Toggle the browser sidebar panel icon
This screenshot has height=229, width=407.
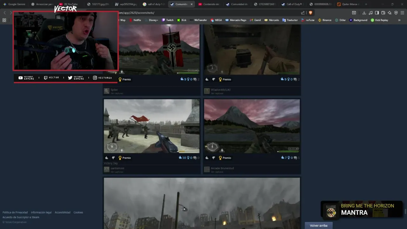[377, 13]
